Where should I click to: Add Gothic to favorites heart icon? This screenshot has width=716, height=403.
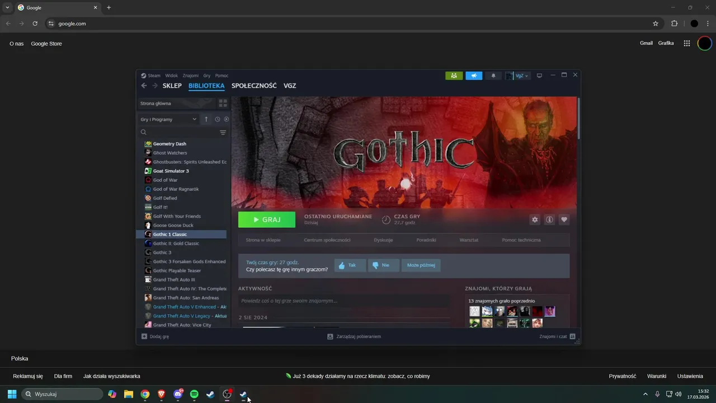pyautogui.click(x=564, y=220)
